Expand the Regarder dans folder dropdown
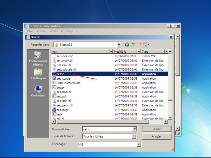211x158 pixels. click(119, 45)
